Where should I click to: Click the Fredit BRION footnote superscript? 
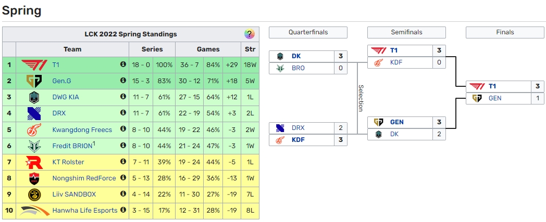click(94, 143)
